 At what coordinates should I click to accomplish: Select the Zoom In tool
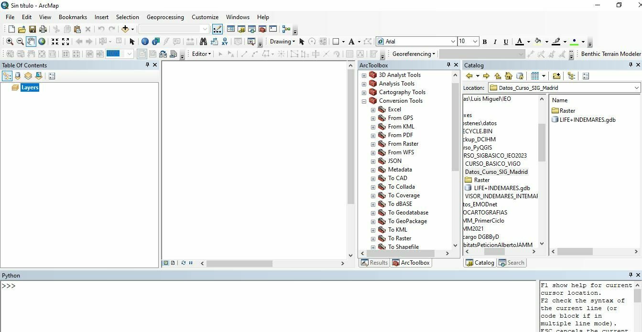[10, 42]
